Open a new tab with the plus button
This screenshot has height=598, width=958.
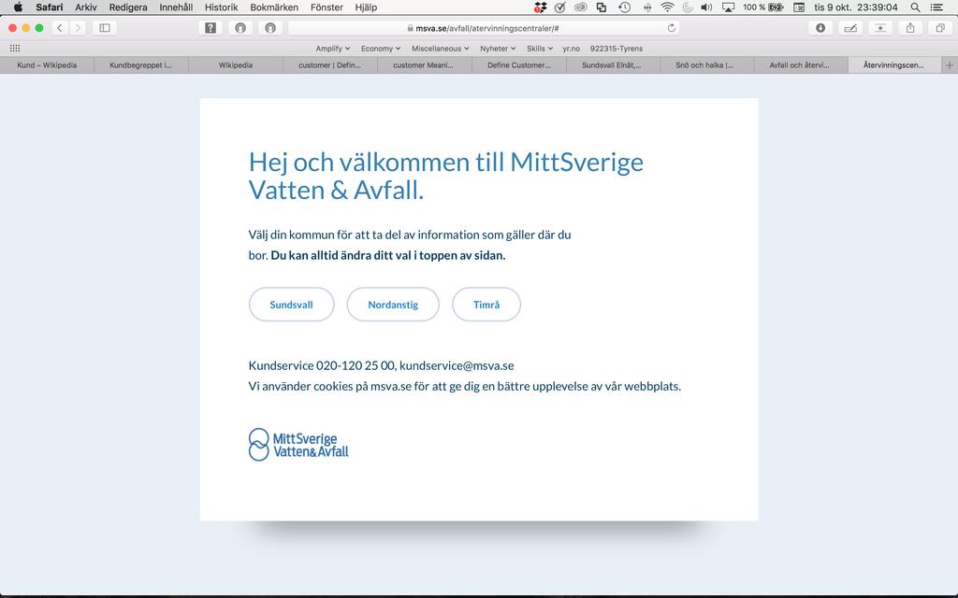[950, 65]
